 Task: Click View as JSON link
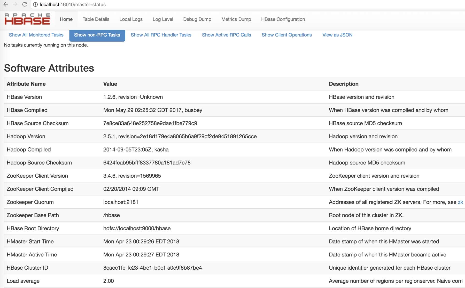click(337, 35)
